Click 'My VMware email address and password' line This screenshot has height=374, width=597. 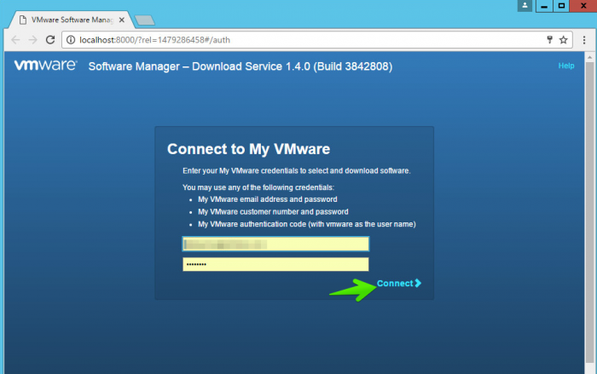267,199
